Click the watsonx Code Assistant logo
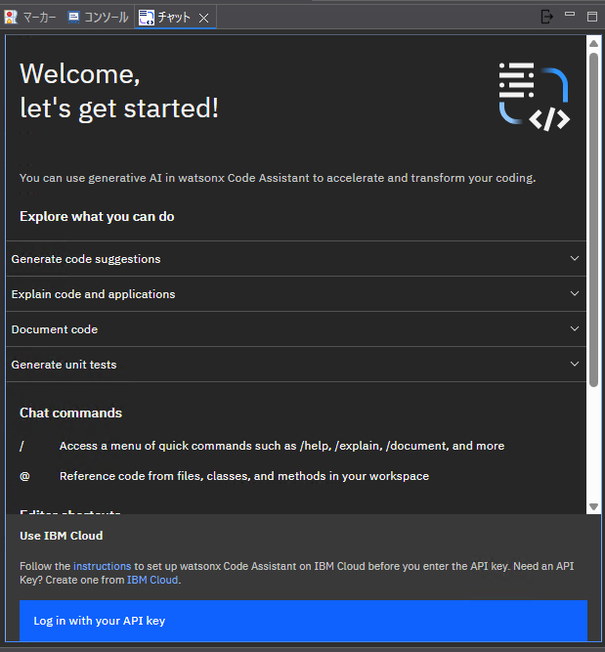Viewport: 605px width, 652px height. (535, 97)
